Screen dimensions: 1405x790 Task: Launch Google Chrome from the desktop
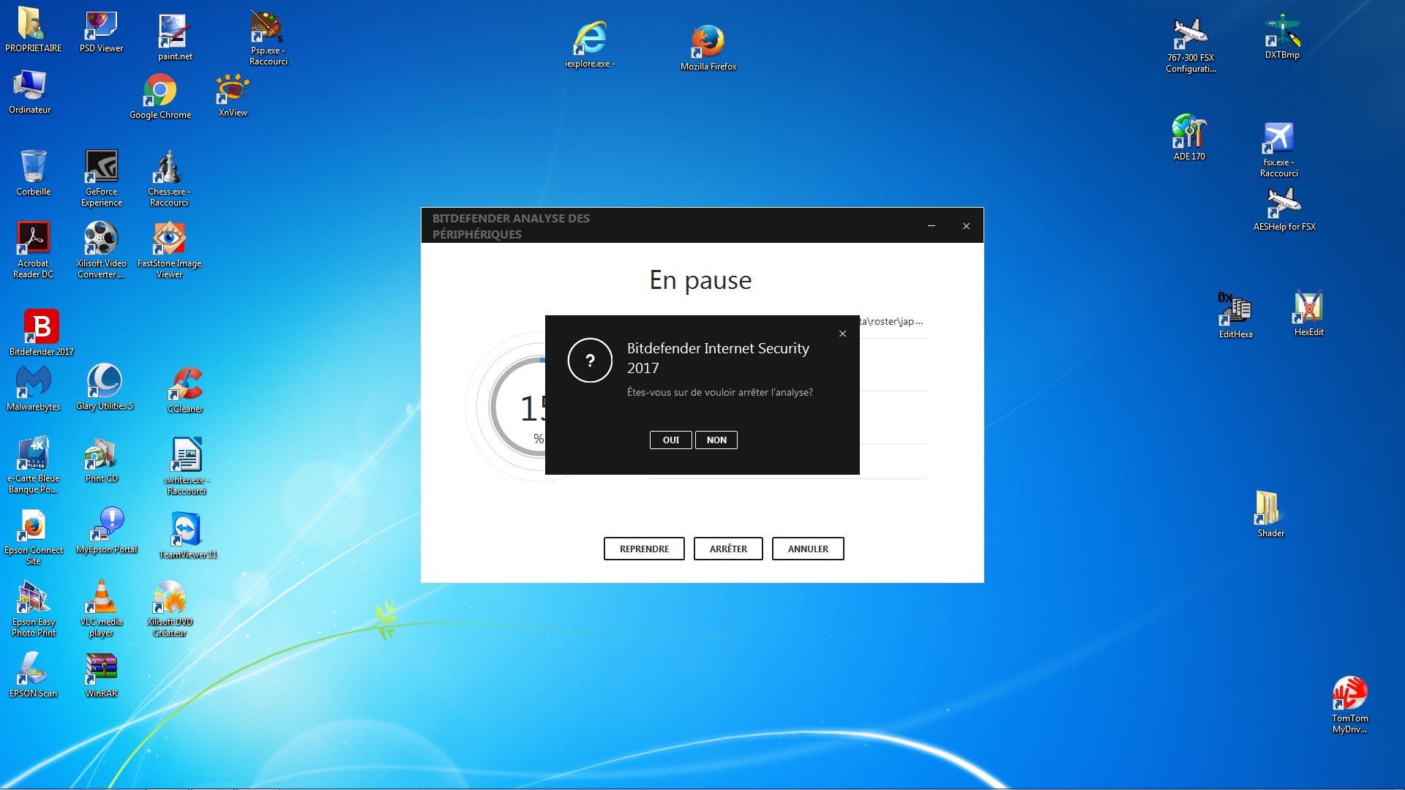[x=160, y=95]
